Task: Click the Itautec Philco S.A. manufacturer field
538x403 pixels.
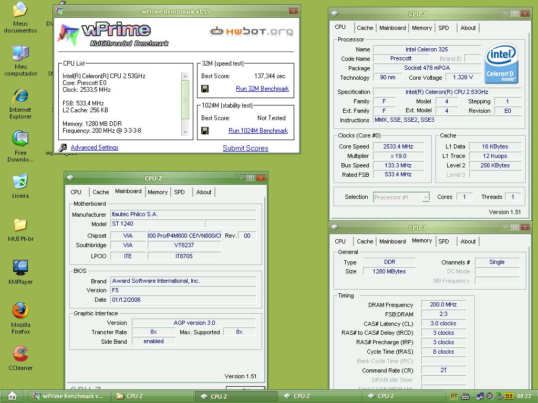Action: [x=183, y=214]
